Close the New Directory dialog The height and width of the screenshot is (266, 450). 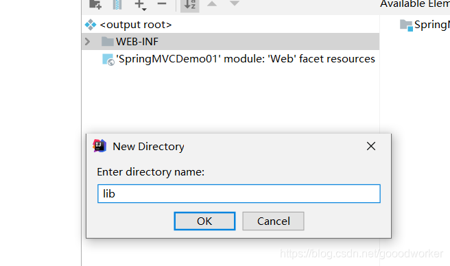371,146
